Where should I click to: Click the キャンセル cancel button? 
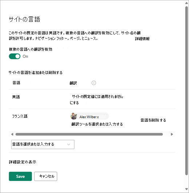click(x=46, y=176)
